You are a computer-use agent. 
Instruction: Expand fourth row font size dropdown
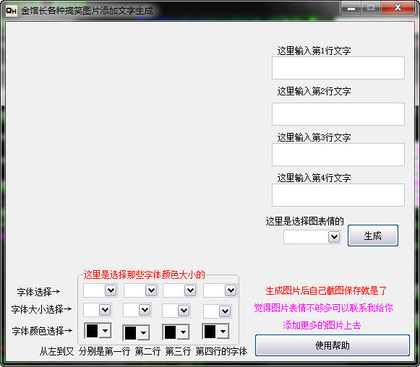[x=218, y=311]
